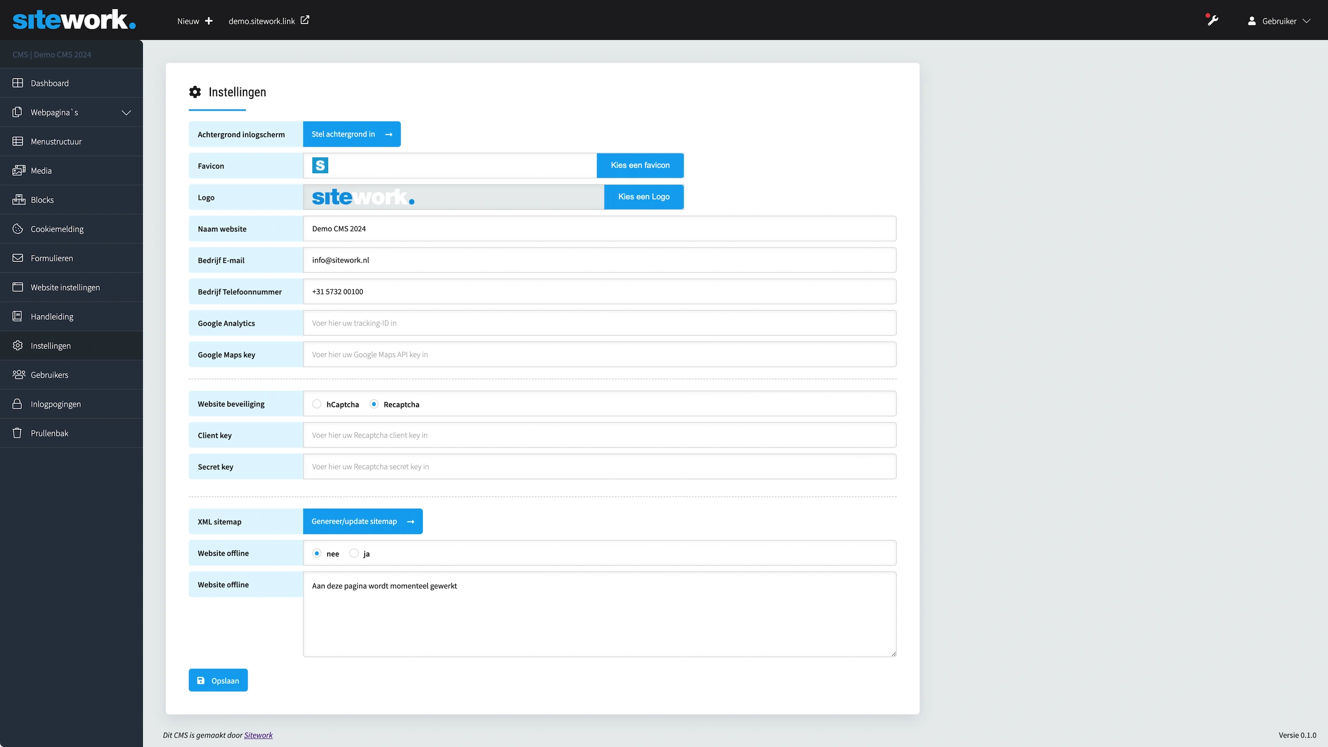Screen dimensions: 1328x747
Task: Open the Nieuw plus menu
Action: [195, 21]
